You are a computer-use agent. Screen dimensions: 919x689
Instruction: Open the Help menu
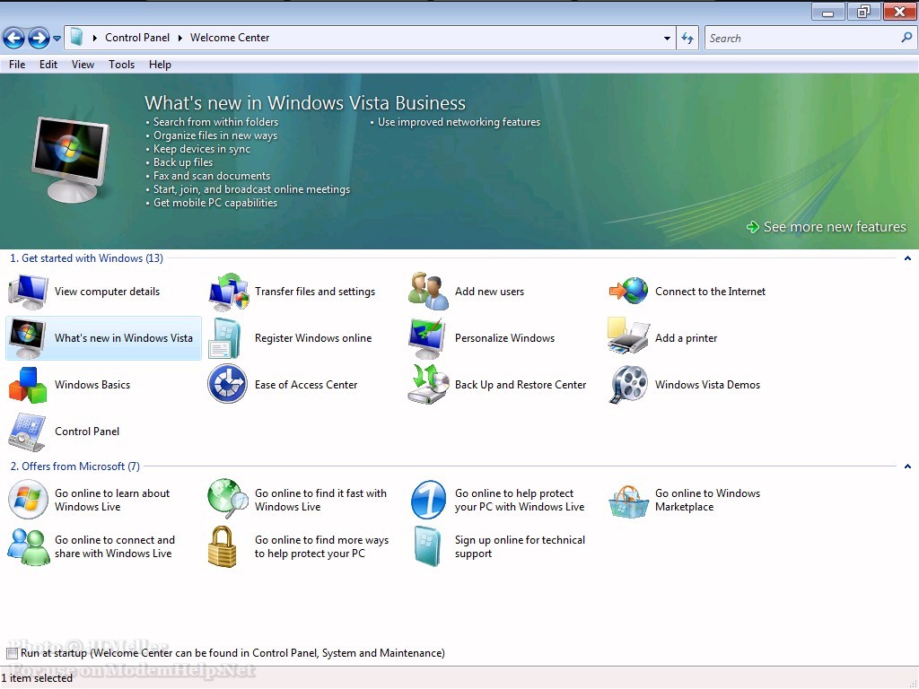coord(160,65)
